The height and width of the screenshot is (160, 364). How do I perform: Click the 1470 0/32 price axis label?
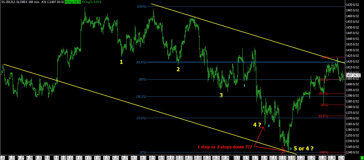pos(354,5)
